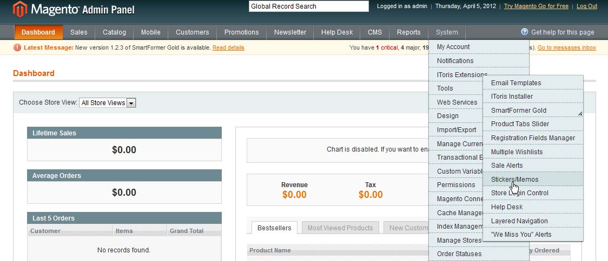Select Cache Management menu entry

click(456, 212)
